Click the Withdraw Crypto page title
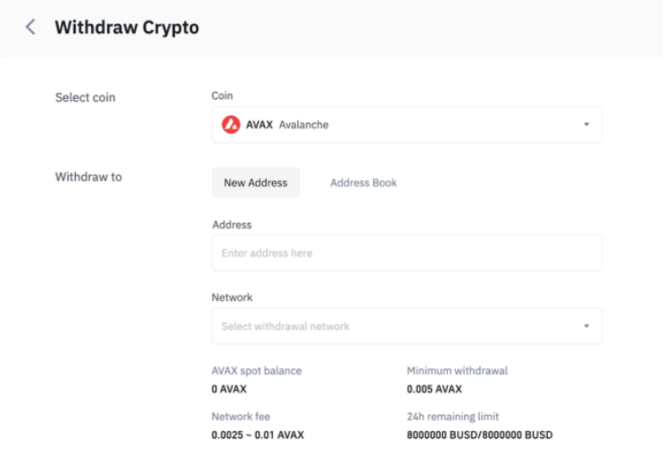 click(127, 28)
